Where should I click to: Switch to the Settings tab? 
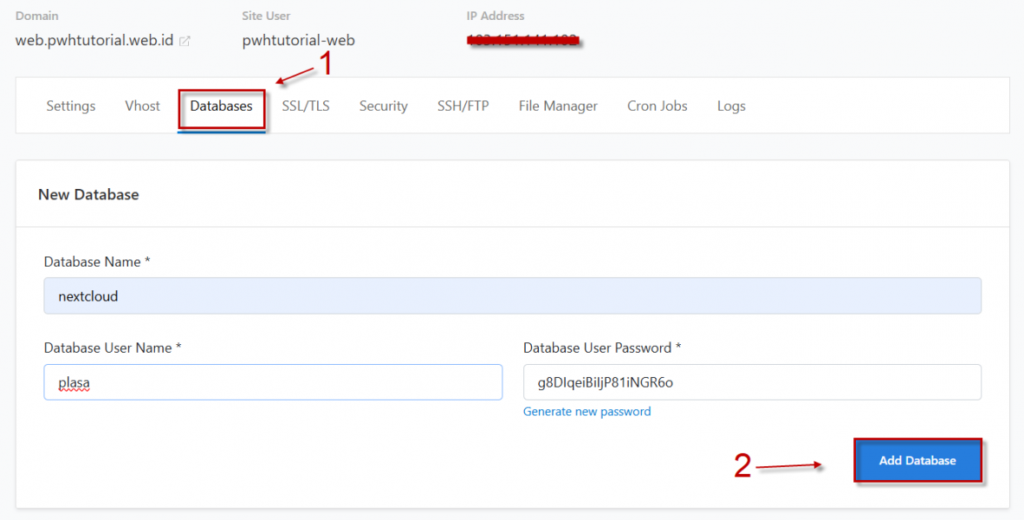[70, 106]
